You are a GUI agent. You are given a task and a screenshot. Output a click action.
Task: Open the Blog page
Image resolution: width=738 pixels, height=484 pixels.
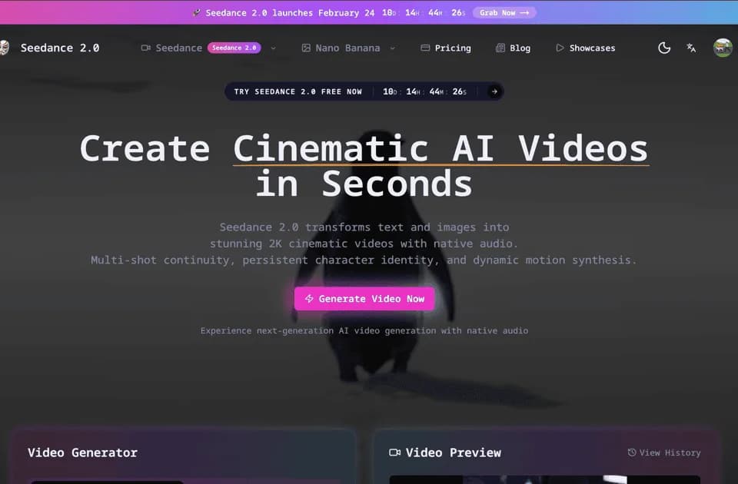pyautogui.click(x=513, y=48)
